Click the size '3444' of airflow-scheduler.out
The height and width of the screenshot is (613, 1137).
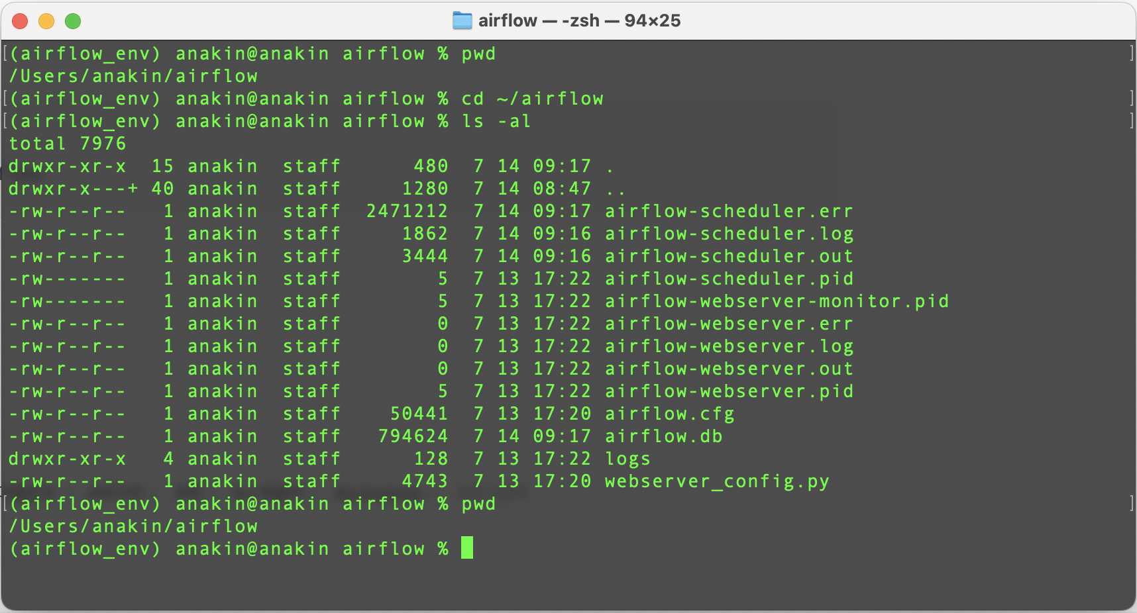click(x=425, y=256)
